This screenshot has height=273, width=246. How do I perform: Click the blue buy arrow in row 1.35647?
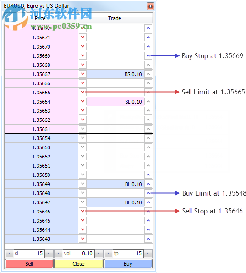pos(148,202)
